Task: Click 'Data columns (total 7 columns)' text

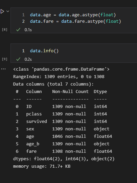Action: point(53,84)
